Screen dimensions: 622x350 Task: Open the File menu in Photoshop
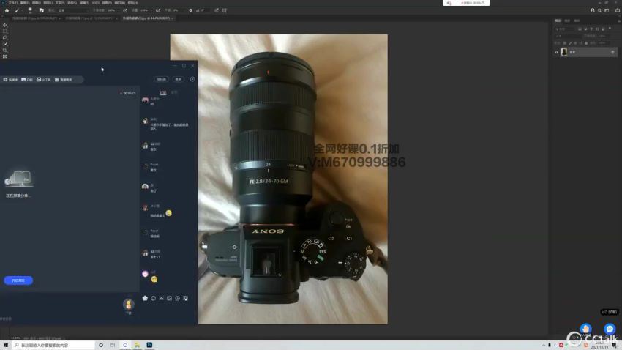click(12, 3)
